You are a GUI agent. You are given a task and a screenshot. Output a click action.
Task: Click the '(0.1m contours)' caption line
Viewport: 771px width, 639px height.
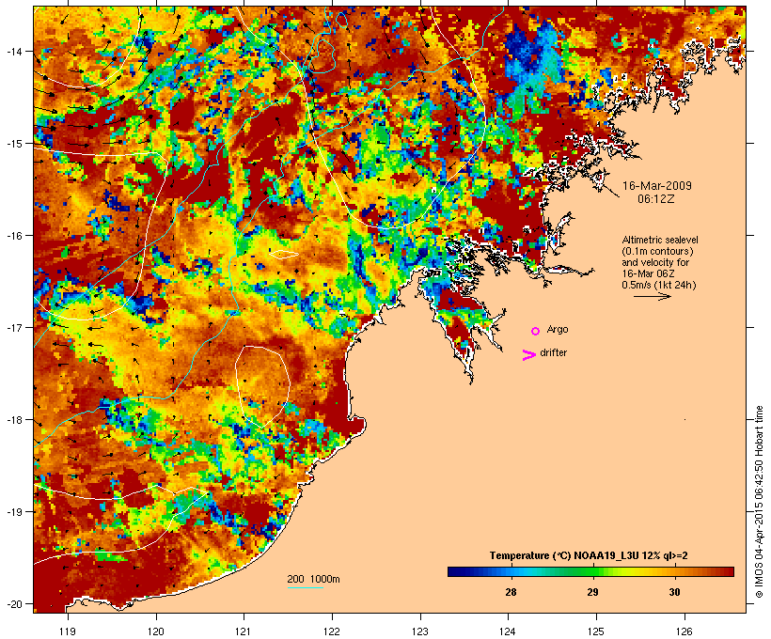(658, 251)
